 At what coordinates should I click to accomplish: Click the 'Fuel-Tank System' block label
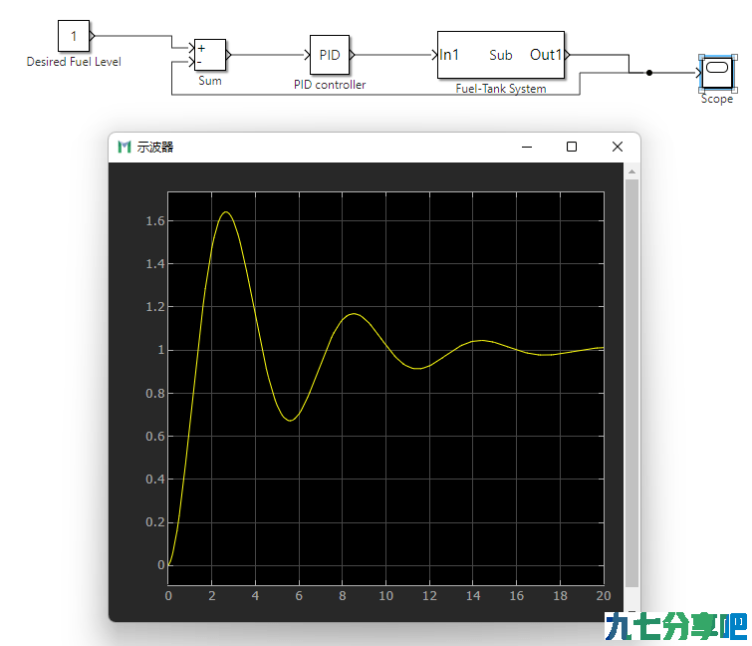[501, 89]
